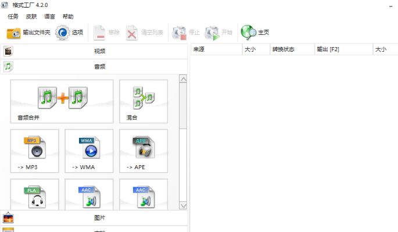
Task: Click the 来源 source column header
Action: click(217, 49)
